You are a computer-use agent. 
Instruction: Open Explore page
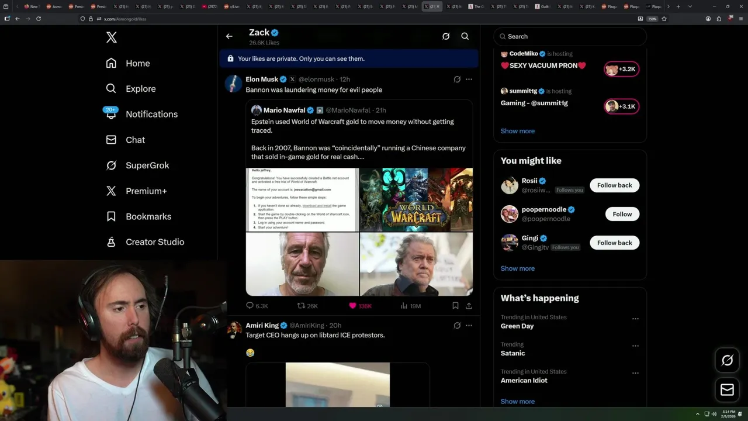coord(130,89)
